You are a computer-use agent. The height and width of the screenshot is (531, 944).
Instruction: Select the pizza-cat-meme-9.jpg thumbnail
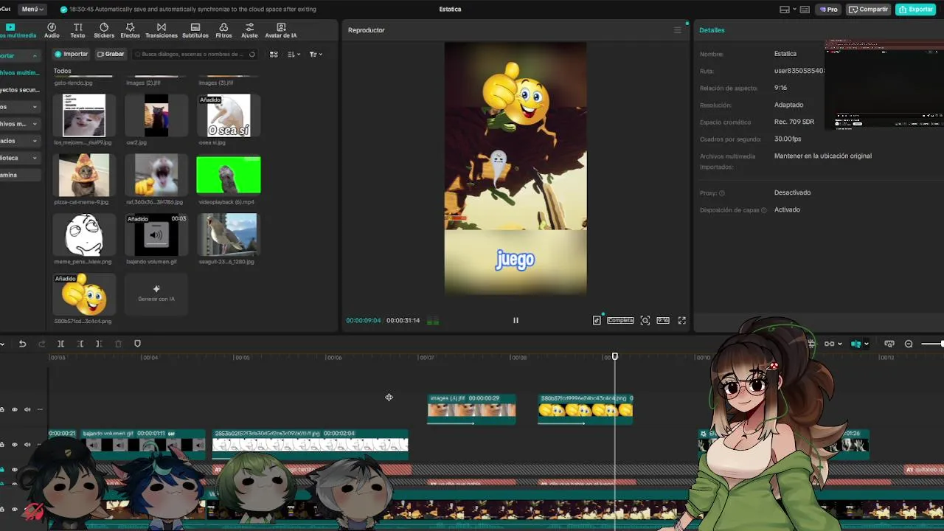click(84, 175)
